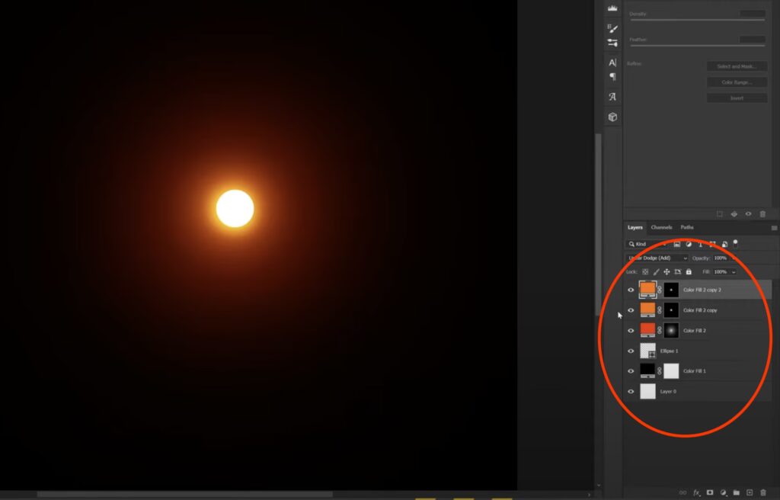Screen dimensions: 780x500
Task: Click the Feather slider track
Action: coord(697,46)
